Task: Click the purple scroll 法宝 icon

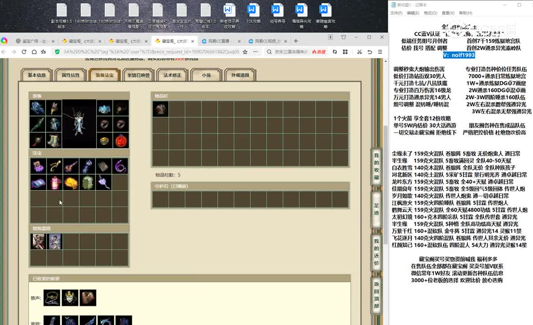Action: (x=38, y=166)
